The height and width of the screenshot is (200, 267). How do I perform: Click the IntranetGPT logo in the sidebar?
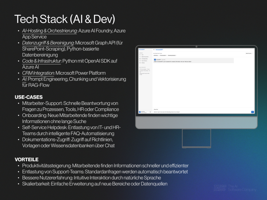(x=142, y=49)
